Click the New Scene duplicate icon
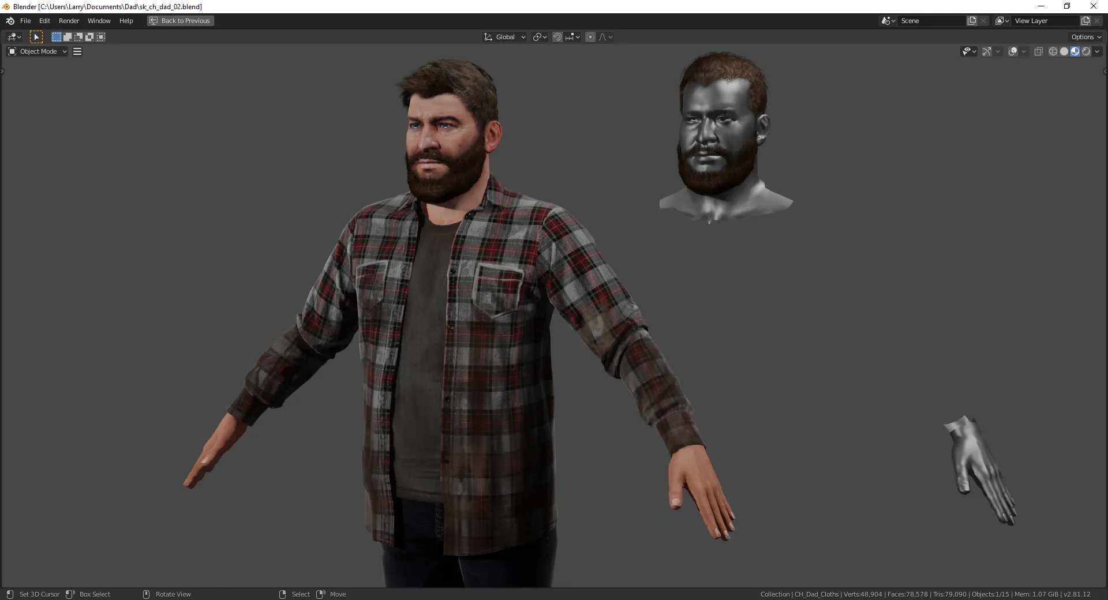Screen dimensions: 1108x600 (x=972, y=21)
